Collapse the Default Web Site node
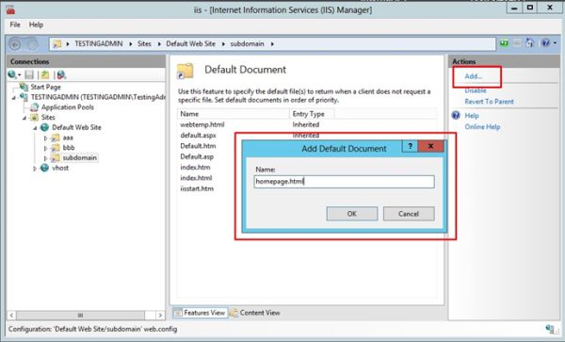Screen dimensions: 565x342 (x=35, y=128)
